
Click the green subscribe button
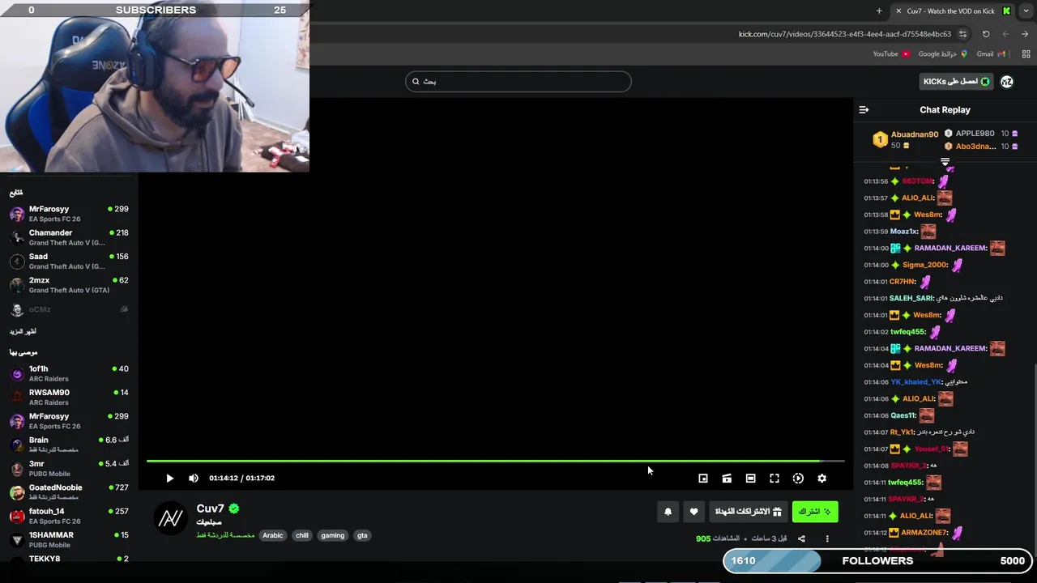[x=814, y=512]
